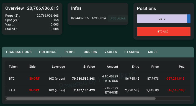This screenshot has width=196, height=106.
Task: Click the blue segment beside UBTC bar
Action: 189,19
